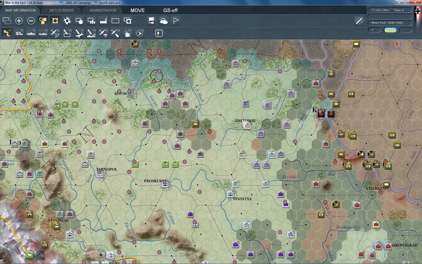Click the F12 arrow-in-circle icon
Screen dimensions: 422x264
[139, 33]
